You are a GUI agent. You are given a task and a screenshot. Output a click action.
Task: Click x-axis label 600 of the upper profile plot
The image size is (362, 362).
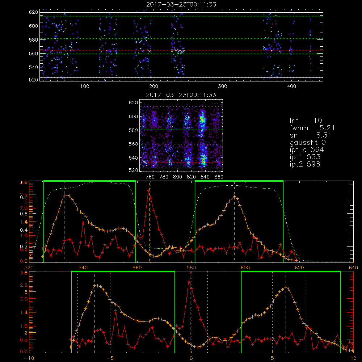[245, 268]
